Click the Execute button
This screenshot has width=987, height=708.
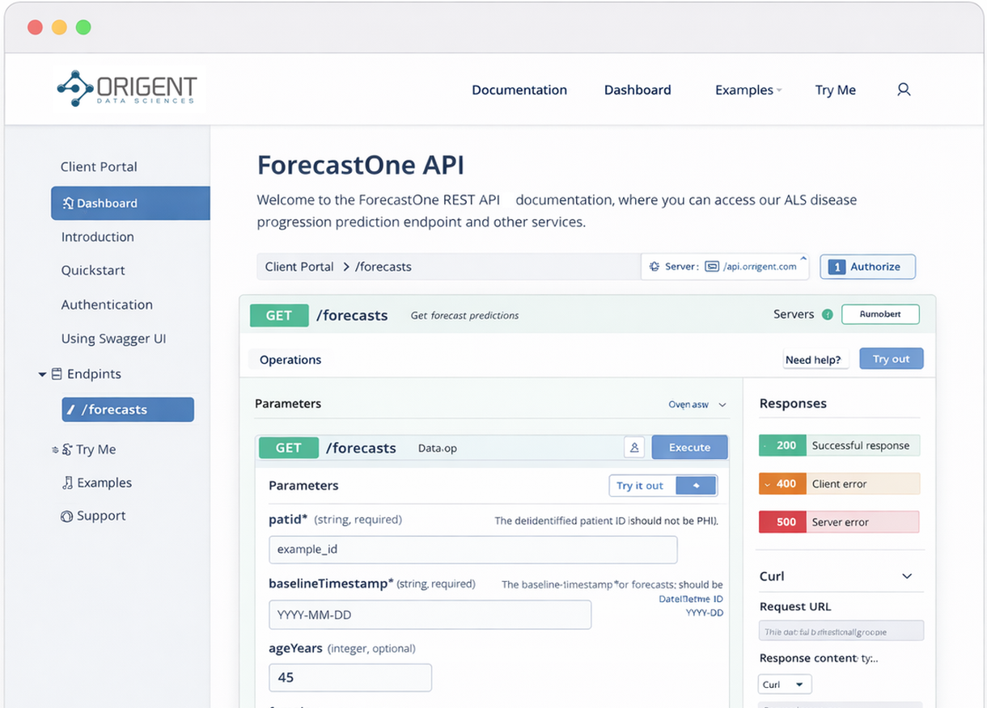688,447
